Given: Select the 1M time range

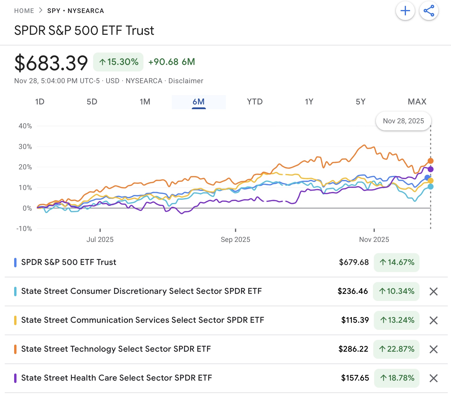Looking at the screenshot, I should tap(145, 102).
